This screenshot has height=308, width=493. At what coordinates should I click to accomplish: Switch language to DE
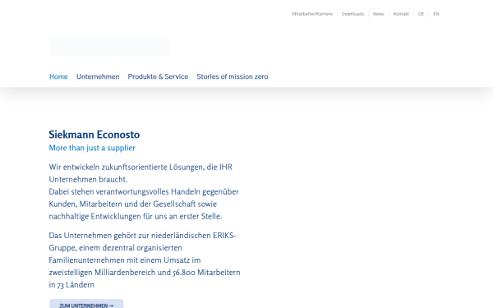point(421,14)
